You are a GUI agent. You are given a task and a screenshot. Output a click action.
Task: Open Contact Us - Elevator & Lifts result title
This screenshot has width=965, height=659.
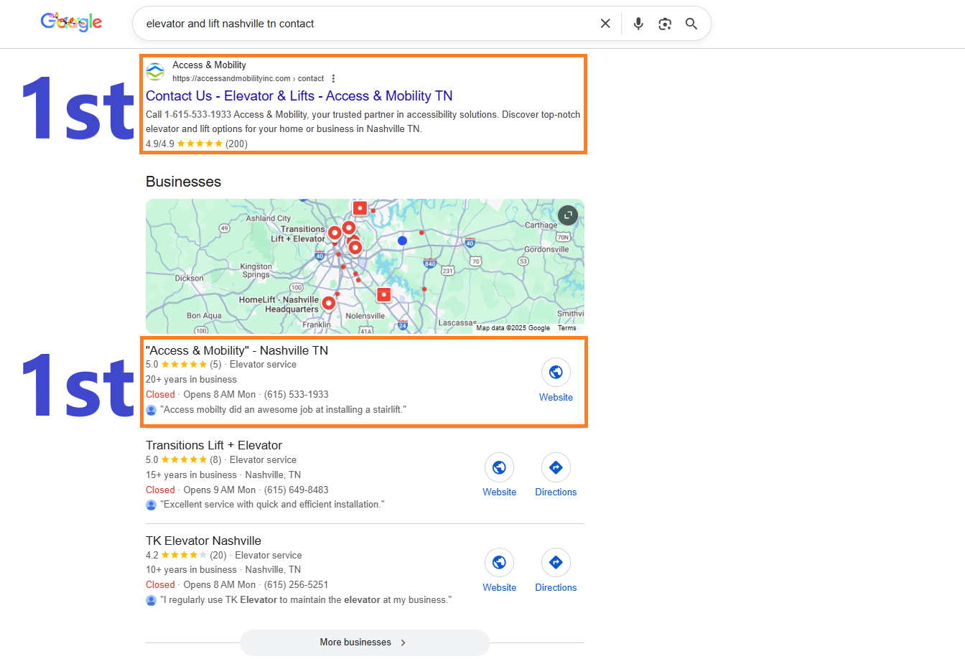[x=299, y=96]
